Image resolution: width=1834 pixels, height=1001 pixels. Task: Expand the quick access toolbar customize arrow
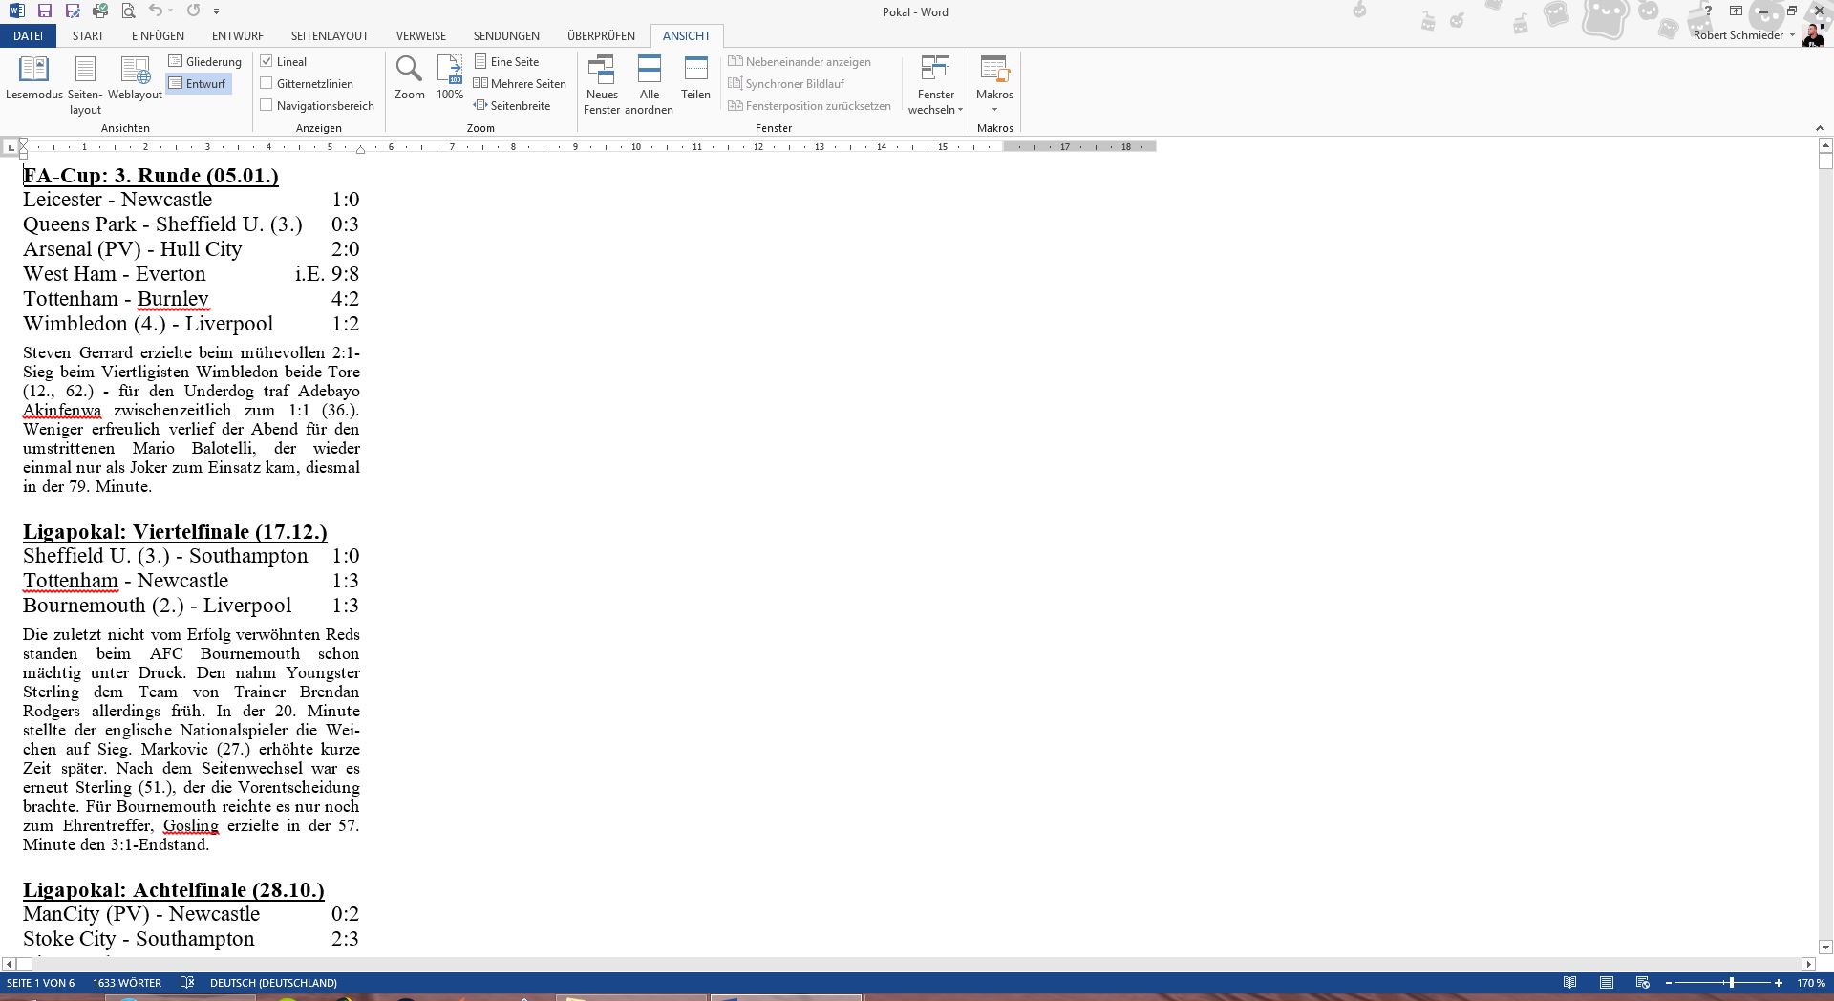coord(217,11)
